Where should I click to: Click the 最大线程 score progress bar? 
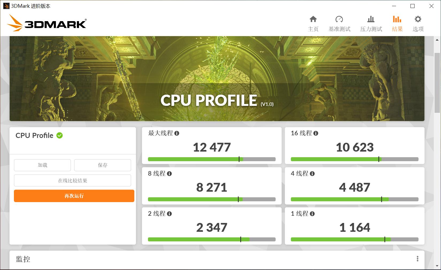[211, 159]
